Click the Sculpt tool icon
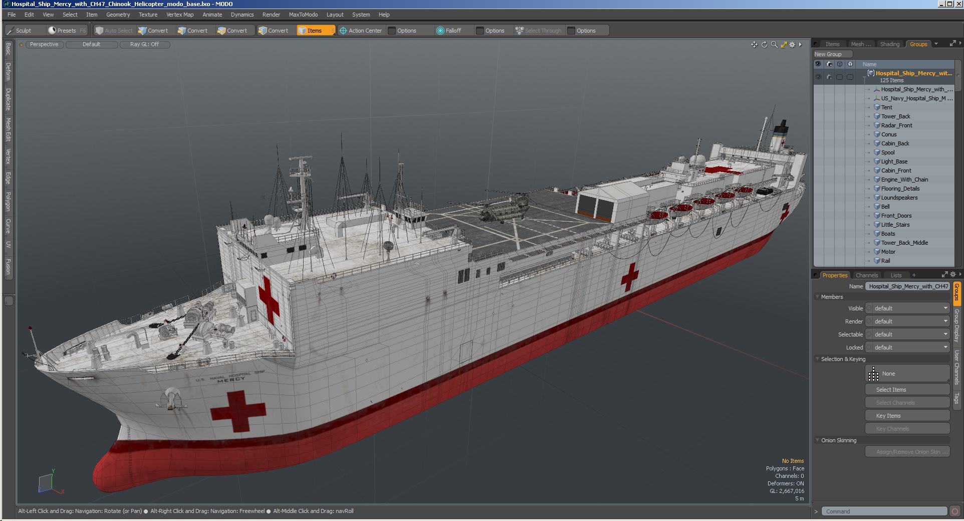The image size is (964, 521). tap(11, 31)
